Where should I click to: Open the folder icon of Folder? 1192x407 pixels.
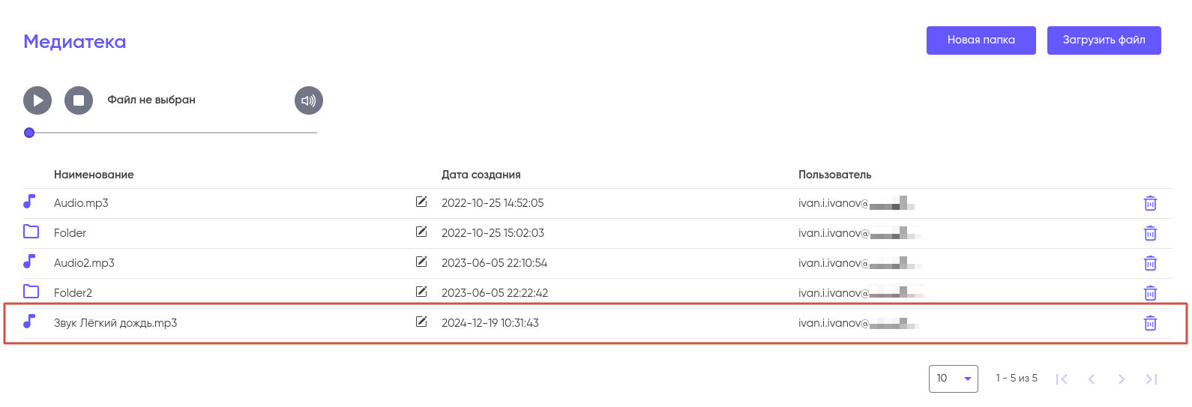click(x=31, y=232)
